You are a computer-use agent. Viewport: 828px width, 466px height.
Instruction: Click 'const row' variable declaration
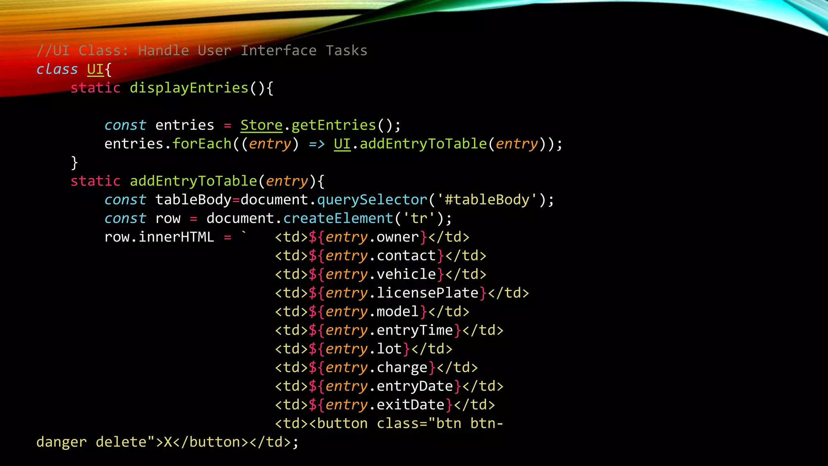[142, 218]
